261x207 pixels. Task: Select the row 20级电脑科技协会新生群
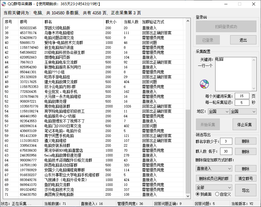(94, 52)
